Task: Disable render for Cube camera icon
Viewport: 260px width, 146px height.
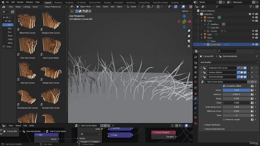Action: [x=257, y=21]
